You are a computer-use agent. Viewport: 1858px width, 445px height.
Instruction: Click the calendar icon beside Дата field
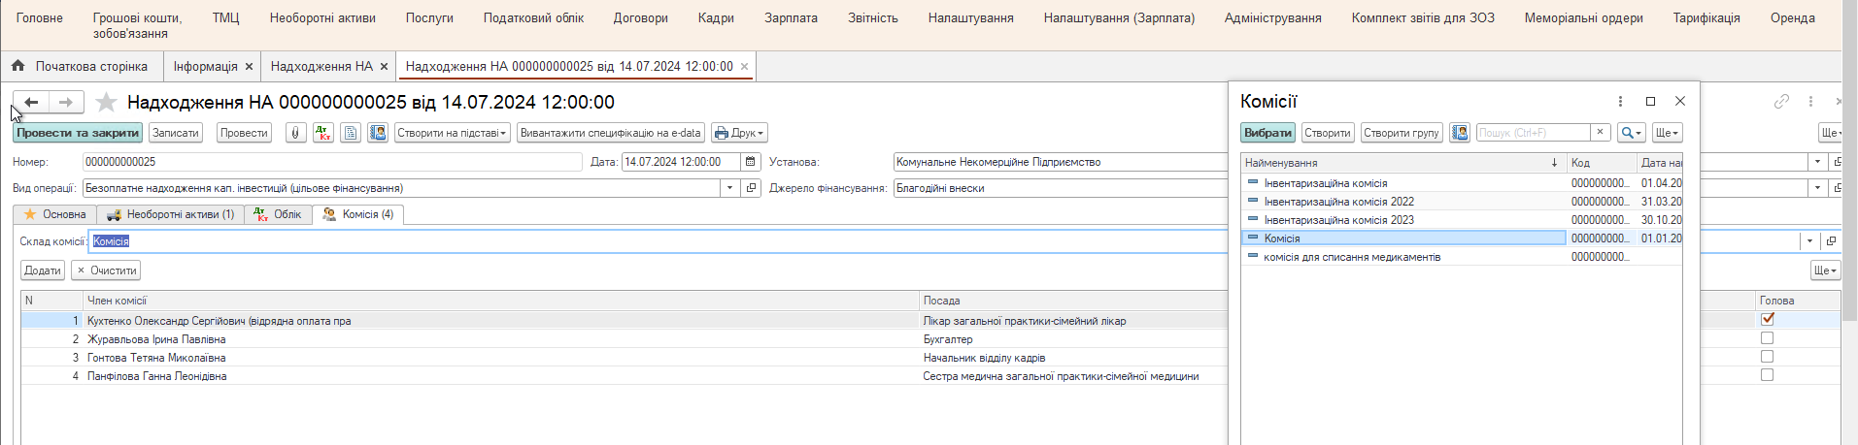[x=751, y=162]
